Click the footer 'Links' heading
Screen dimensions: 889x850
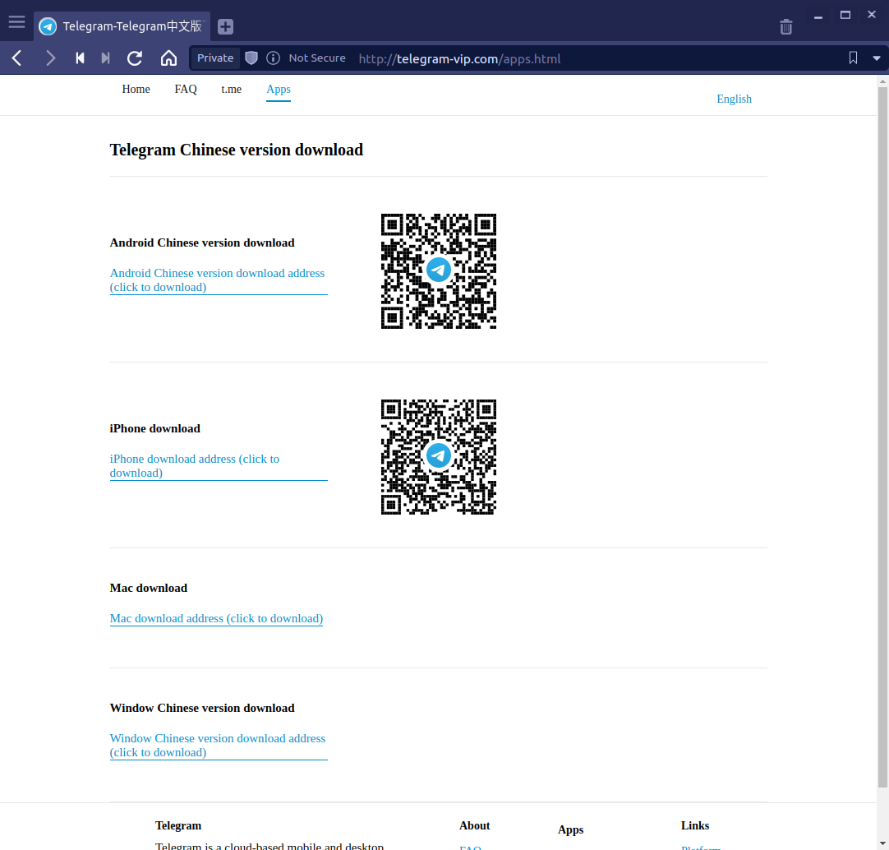[695, 825]
